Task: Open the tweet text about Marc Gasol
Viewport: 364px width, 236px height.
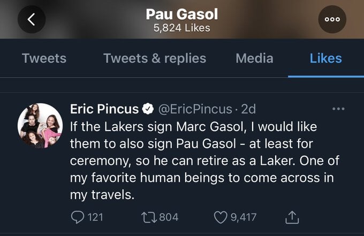Action: (x=204, y=161)
